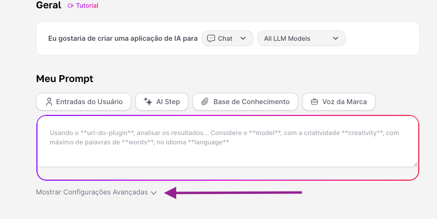This screenshot has height=219, width=437.
Task: Expand the Chat dropdown chevron
Action: (243, 38)
